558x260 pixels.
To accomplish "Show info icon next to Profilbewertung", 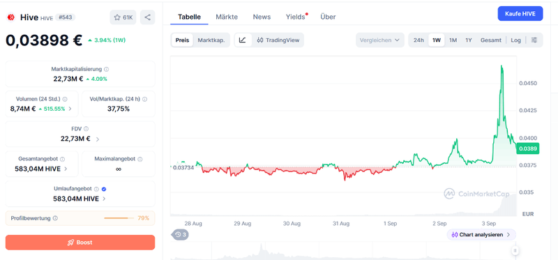I will (x=55, y=218).
